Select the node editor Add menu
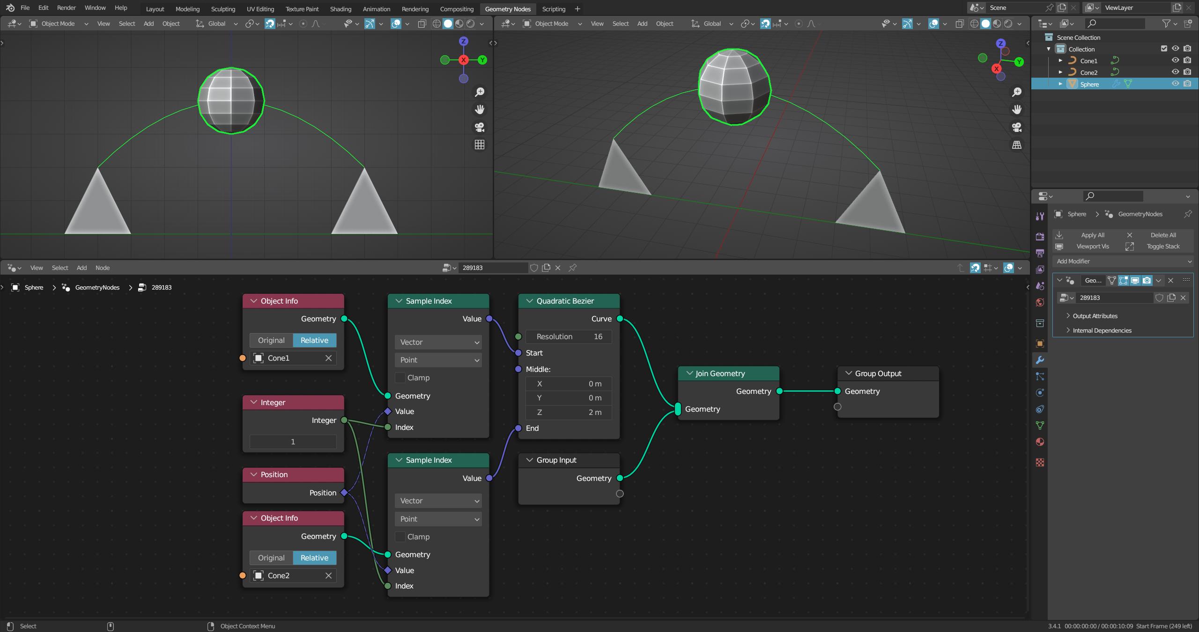 [81, 267]
